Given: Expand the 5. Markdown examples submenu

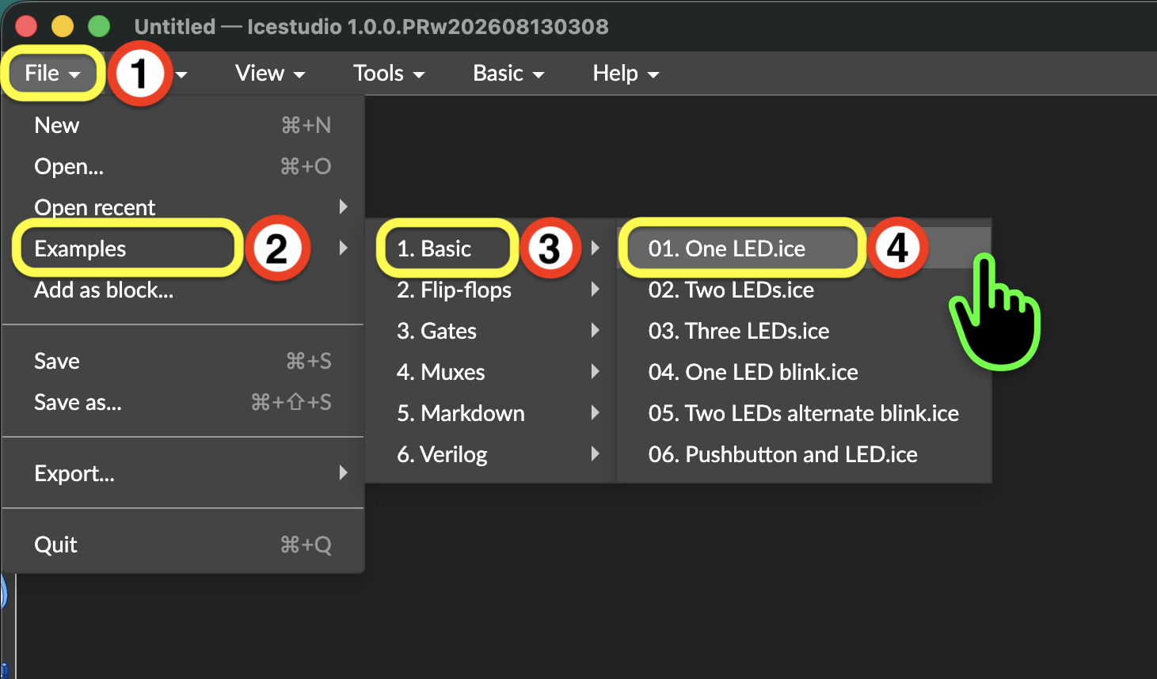Looking at the screenshot, I should point(491,413).
